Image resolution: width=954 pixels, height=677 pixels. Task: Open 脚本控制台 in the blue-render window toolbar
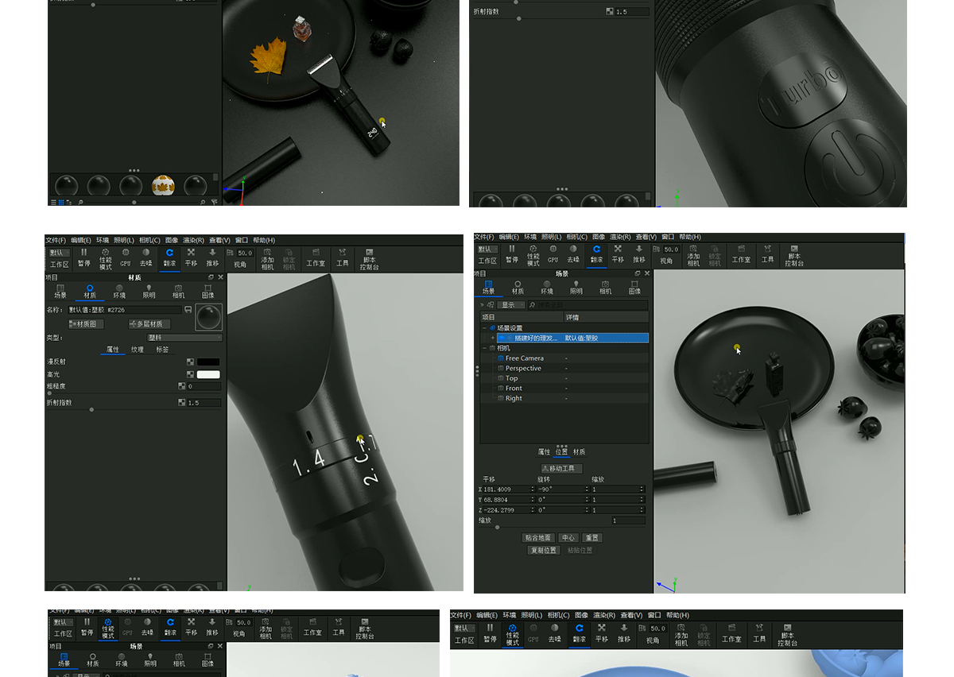(x=787, y=635)
